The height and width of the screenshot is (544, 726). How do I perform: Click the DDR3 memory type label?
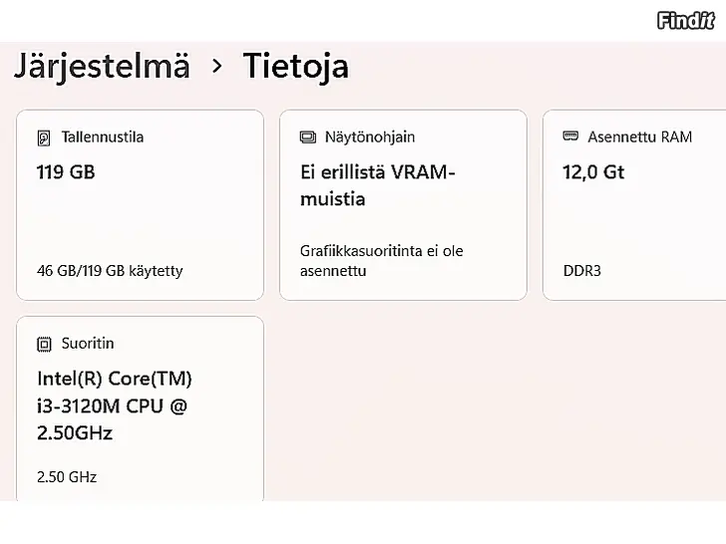point(582,270)
